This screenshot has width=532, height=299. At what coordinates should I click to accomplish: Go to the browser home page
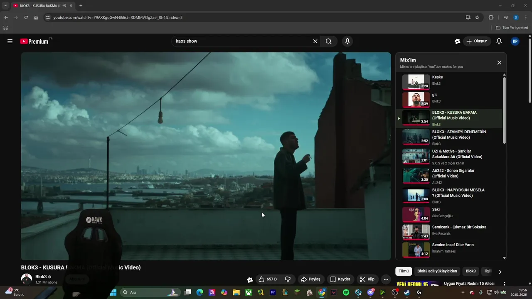tap(36, 17)
